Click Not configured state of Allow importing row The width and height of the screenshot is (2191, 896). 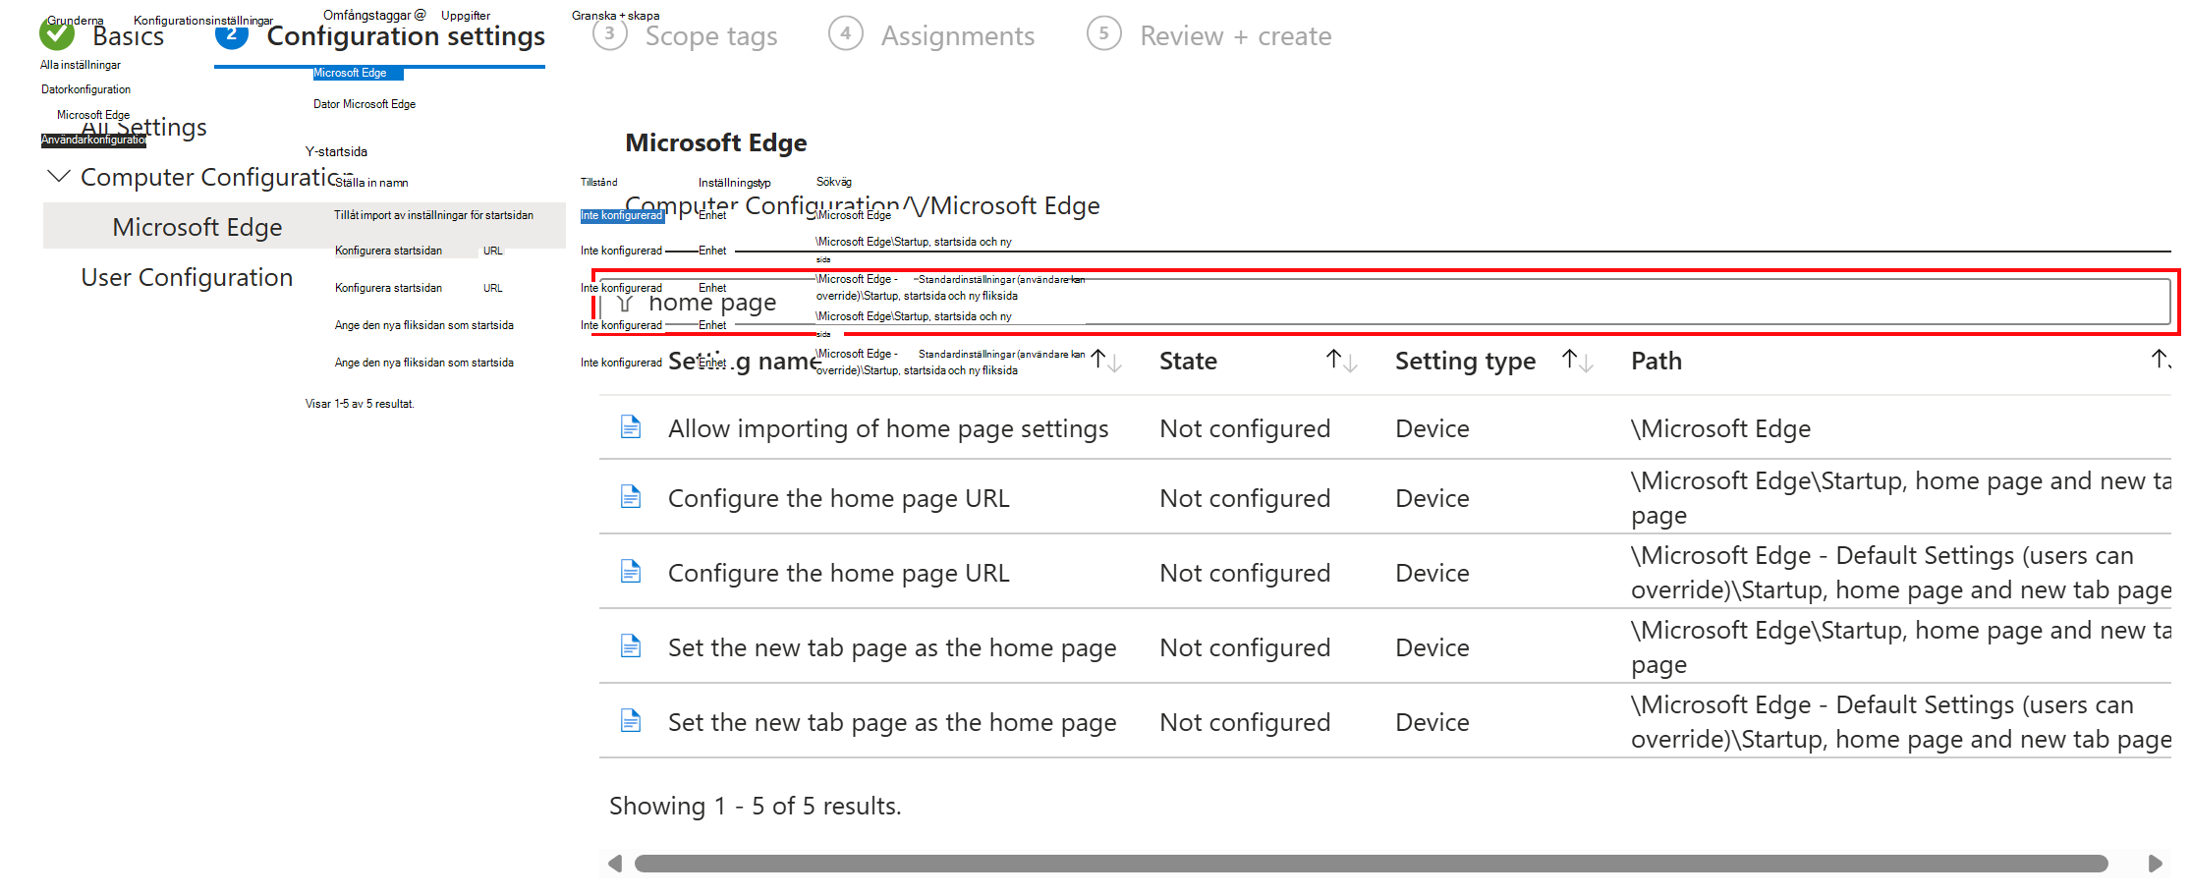(1245, 428)
